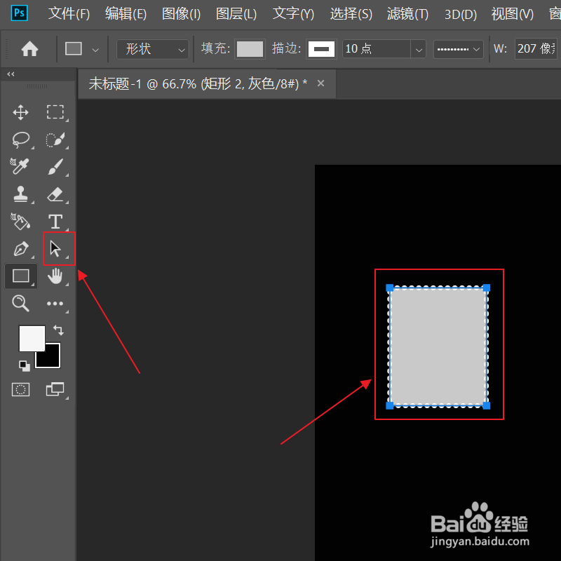Click the bottom-left blue anchor handle

(x=390, y=405)
